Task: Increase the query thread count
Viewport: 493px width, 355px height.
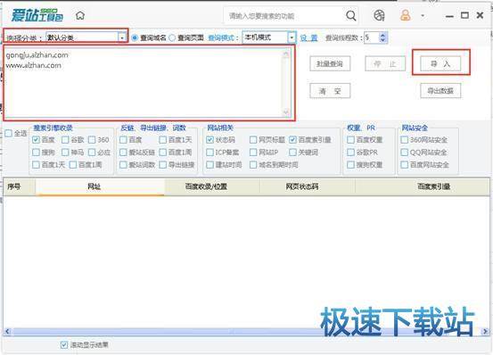Action: point(382,35)
